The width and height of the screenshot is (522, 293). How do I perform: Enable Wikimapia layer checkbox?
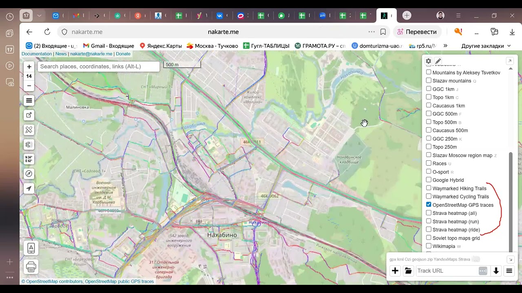pyautogui.click(x=429, y=246)
